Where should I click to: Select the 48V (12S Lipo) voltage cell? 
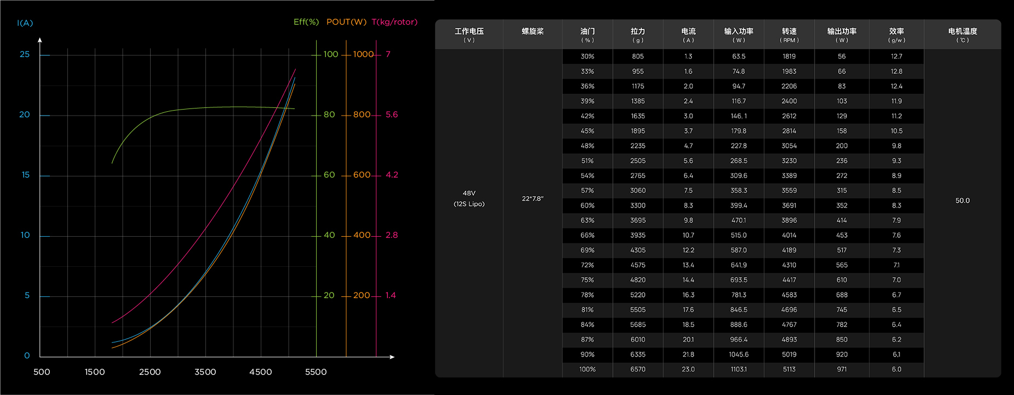point(469,198)
